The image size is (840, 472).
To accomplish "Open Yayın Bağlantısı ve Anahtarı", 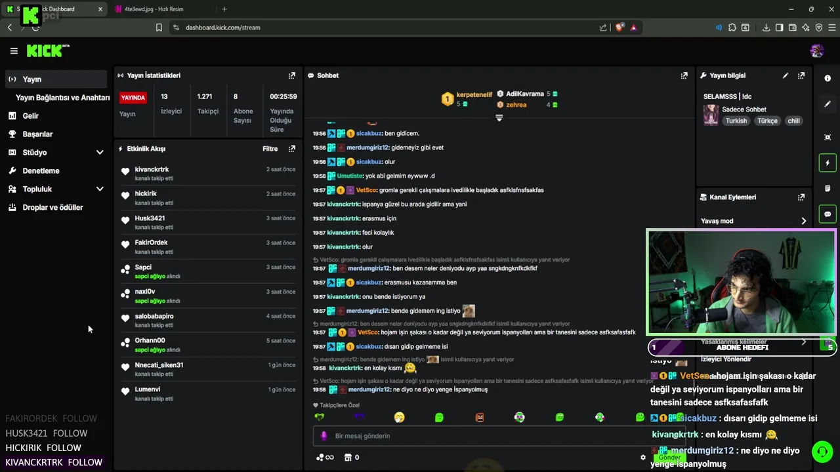I will click(62, 97).
